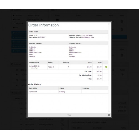Click the last blue sidebar Logout button
139x139 pixels.
19,51
